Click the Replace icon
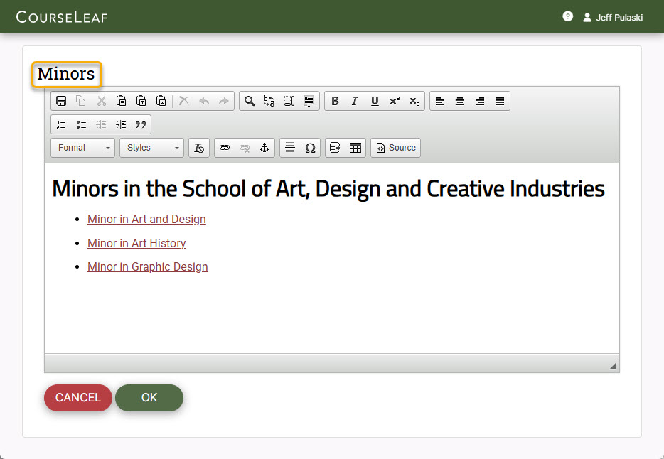Viewport: 664px width, 459px height. click(x=269, y=101)
